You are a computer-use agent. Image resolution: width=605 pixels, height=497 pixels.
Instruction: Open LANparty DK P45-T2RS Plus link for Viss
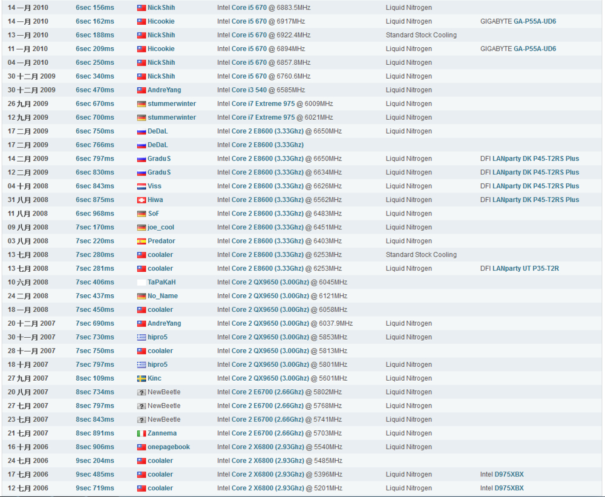coord(535,186)
